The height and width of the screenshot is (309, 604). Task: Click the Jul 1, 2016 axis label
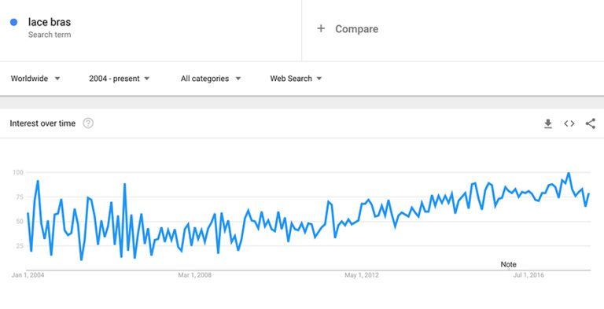(x=528, y=275)
